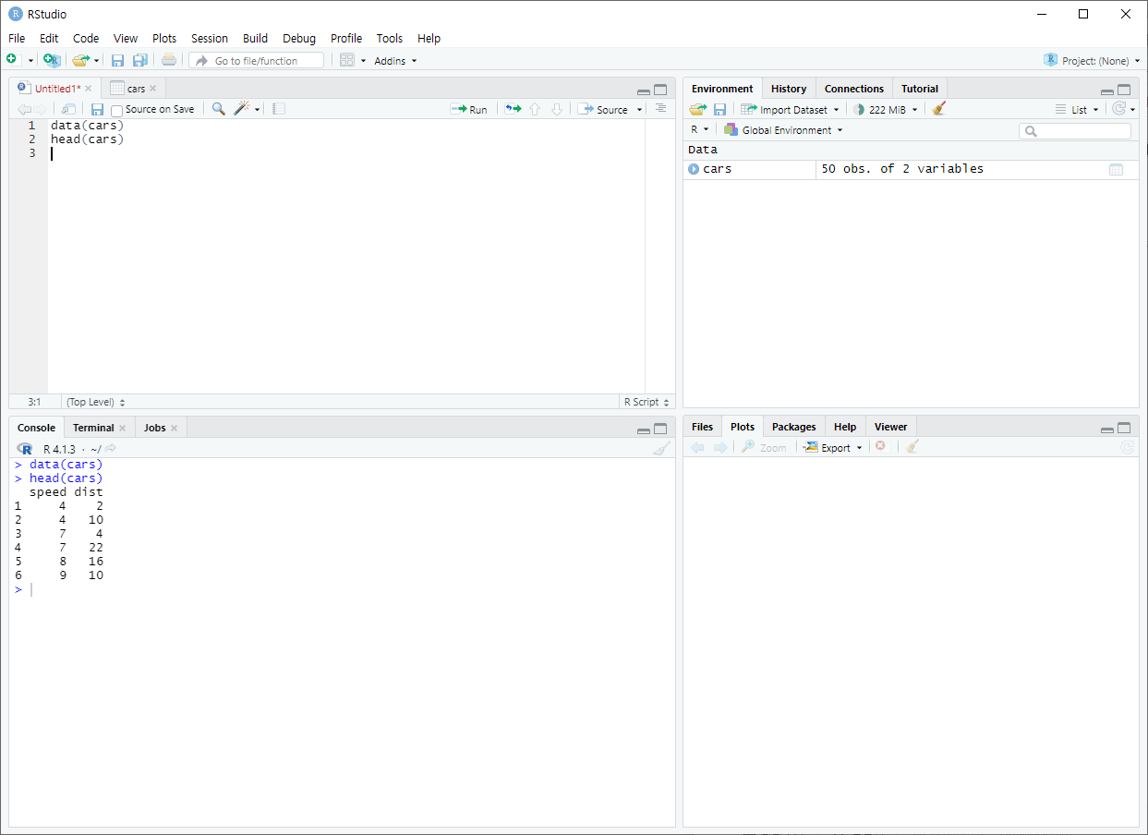Open the Project (None) menu
Screen dimensions: 1148x835
click(x=1091, y=60)
